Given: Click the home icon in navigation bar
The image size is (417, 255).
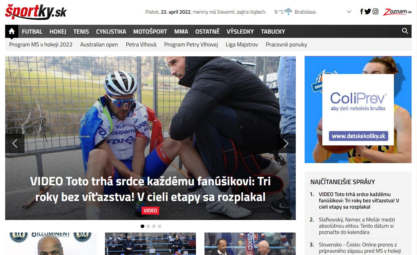Looking at the screenshot, I should pyautogui.click(x=12, y=31).
